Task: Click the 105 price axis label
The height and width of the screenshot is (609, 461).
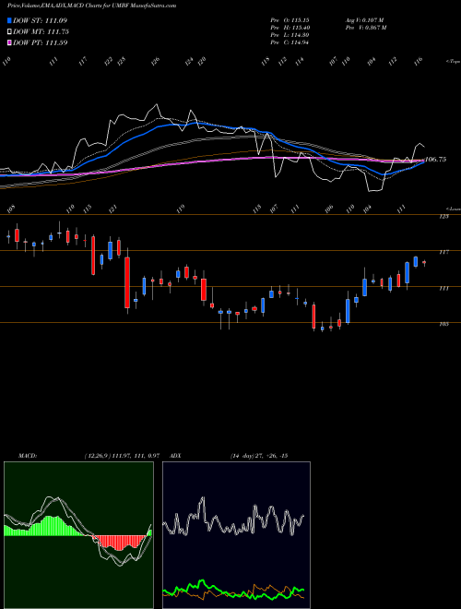Action: coord(443,324)
